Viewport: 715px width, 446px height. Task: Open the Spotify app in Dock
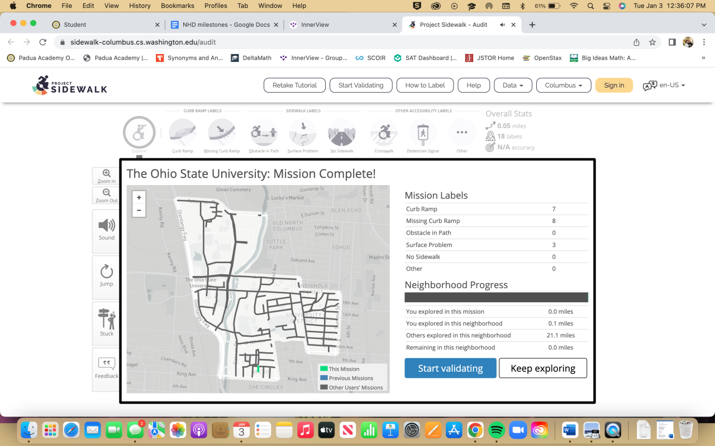[x=497, y=430]
